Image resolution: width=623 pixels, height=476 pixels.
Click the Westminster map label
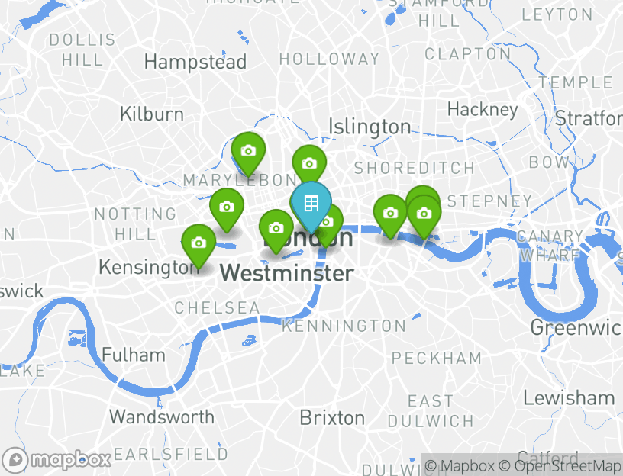tap(287, 274)
